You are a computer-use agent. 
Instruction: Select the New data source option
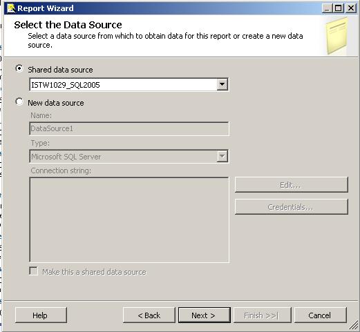click(x=19, y=101)
